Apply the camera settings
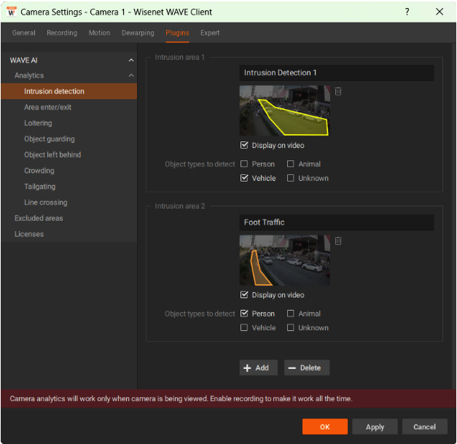 click(x=375, y=427)
